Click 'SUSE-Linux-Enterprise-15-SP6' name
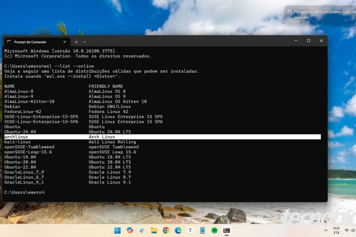 tap(41, 122)
